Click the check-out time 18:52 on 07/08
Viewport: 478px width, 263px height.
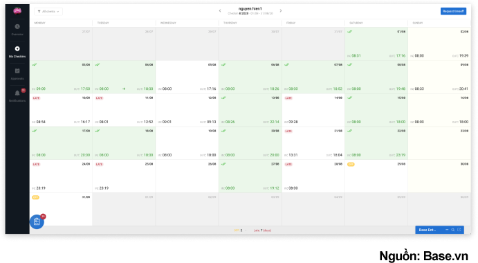click(x=338, y=89)
